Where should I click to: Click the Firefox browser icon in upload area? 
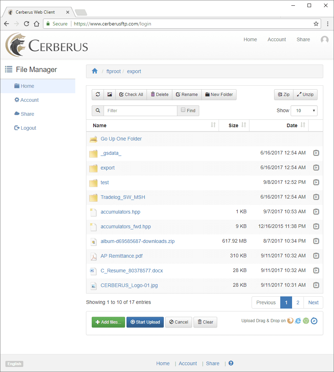[x=290, y=321]
